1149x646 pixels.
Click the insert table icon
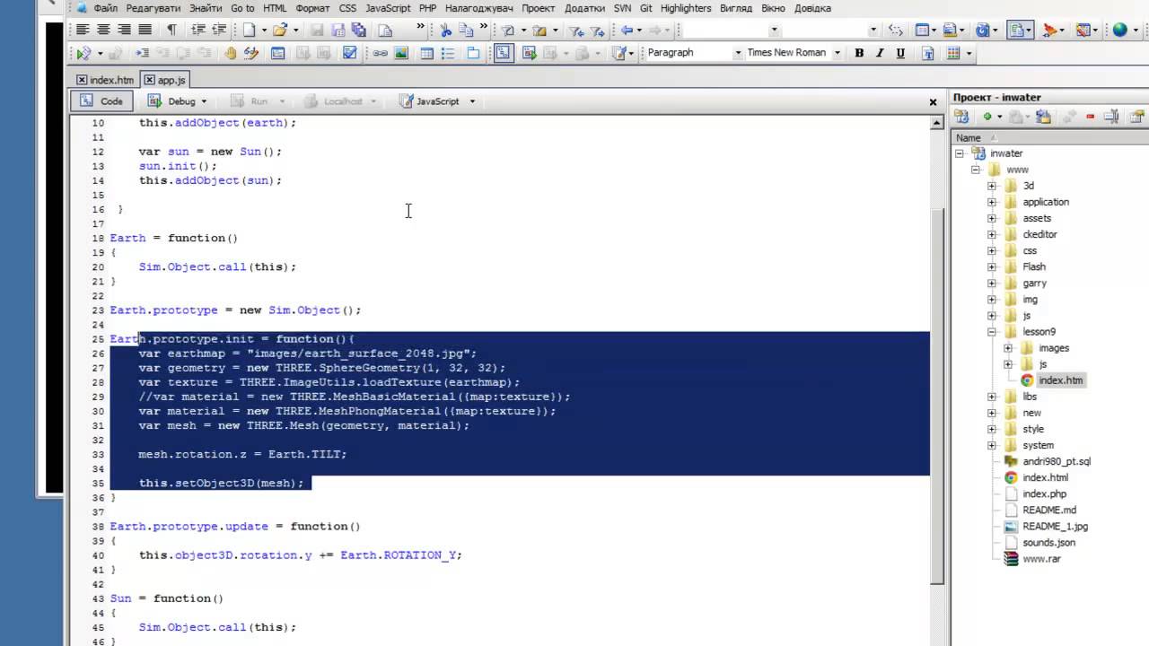pos(427,53)
